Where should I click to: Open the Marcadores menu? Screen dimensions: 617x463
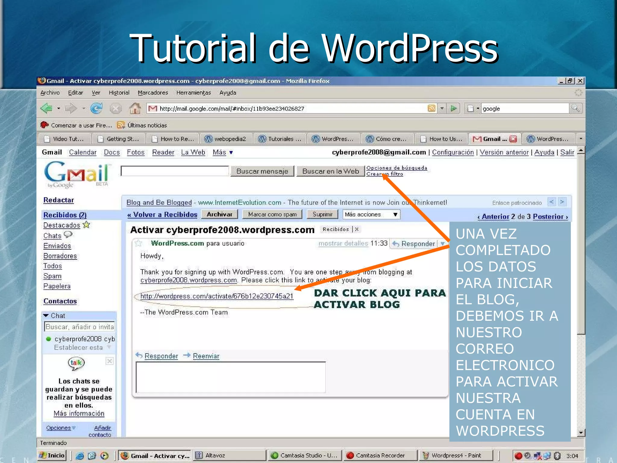pos(153,93)
